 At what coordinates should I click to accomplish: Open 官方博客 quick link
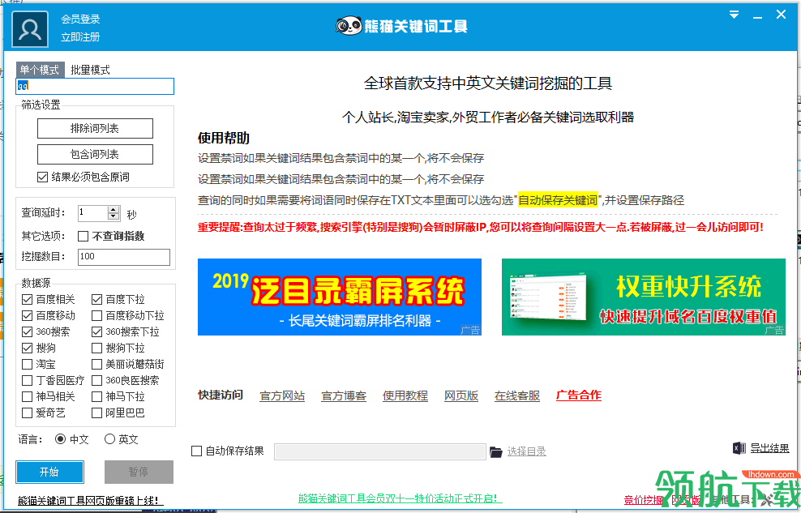[x=344, y=395]
